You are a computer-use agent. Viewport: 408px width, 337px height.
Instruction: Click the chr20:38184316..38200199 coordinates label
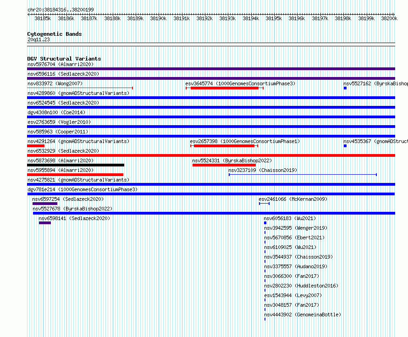[x=61, y=10]
